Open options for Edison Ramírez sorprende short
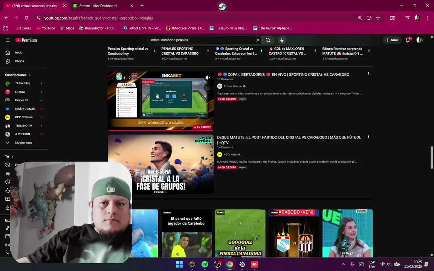 [369, 50]
